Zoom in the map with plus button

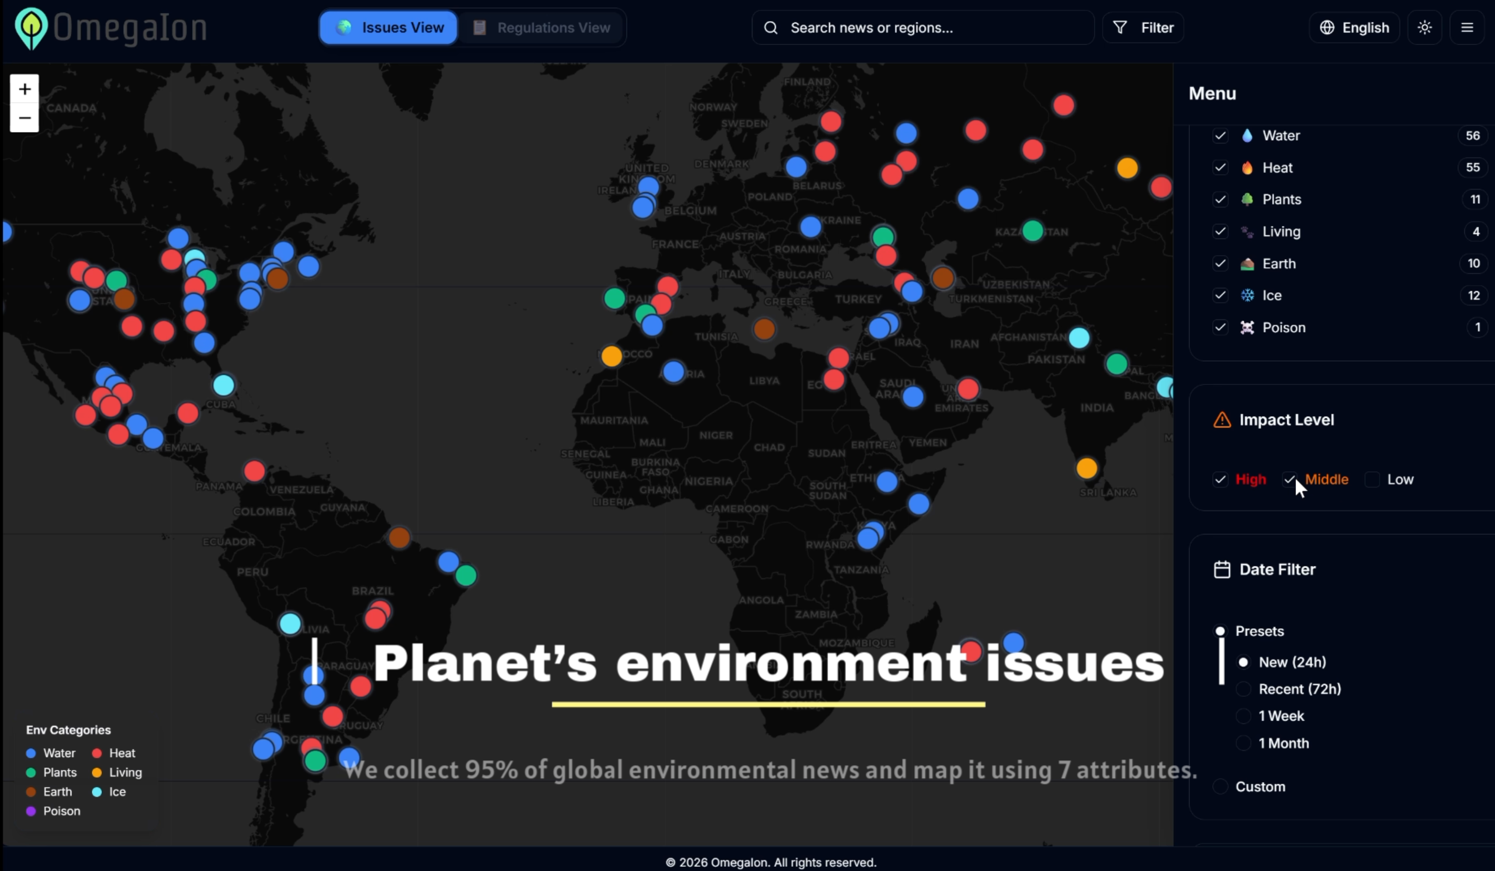(24, 89)
